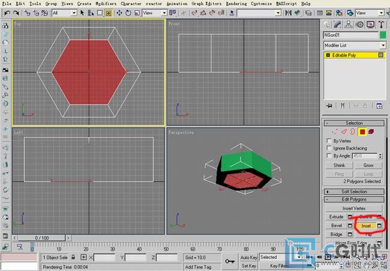Click the Pin Stack icon
Screen dimensions: 390x271
(x=329, y=106)
